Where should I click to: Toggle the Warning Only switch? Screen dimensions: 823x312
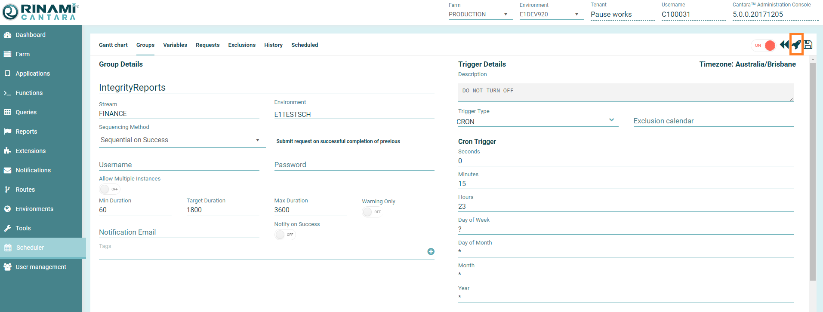372,212
